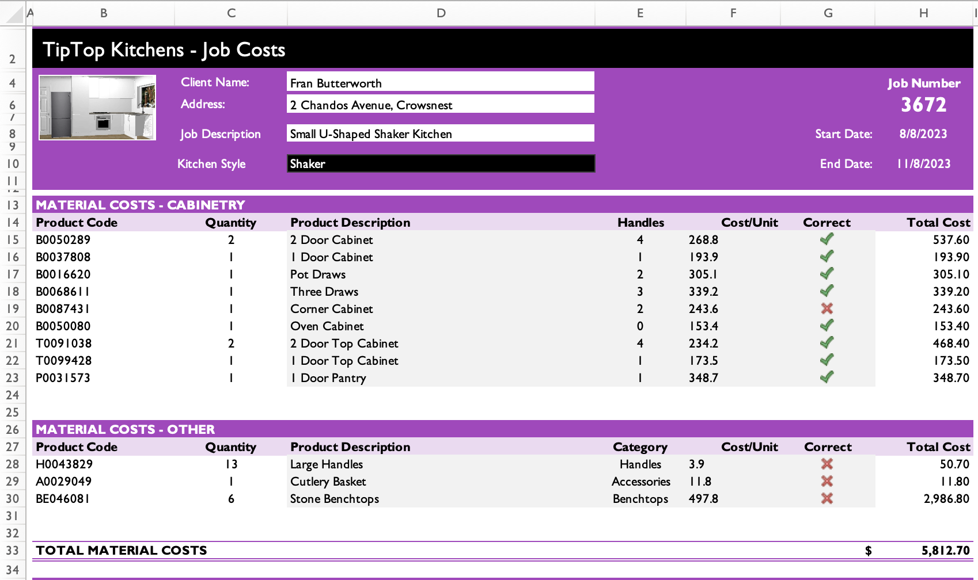This screenshot has width=978, height=580.
Task: Click the red cross for Corner Cabinet
Action: (827, 308)
